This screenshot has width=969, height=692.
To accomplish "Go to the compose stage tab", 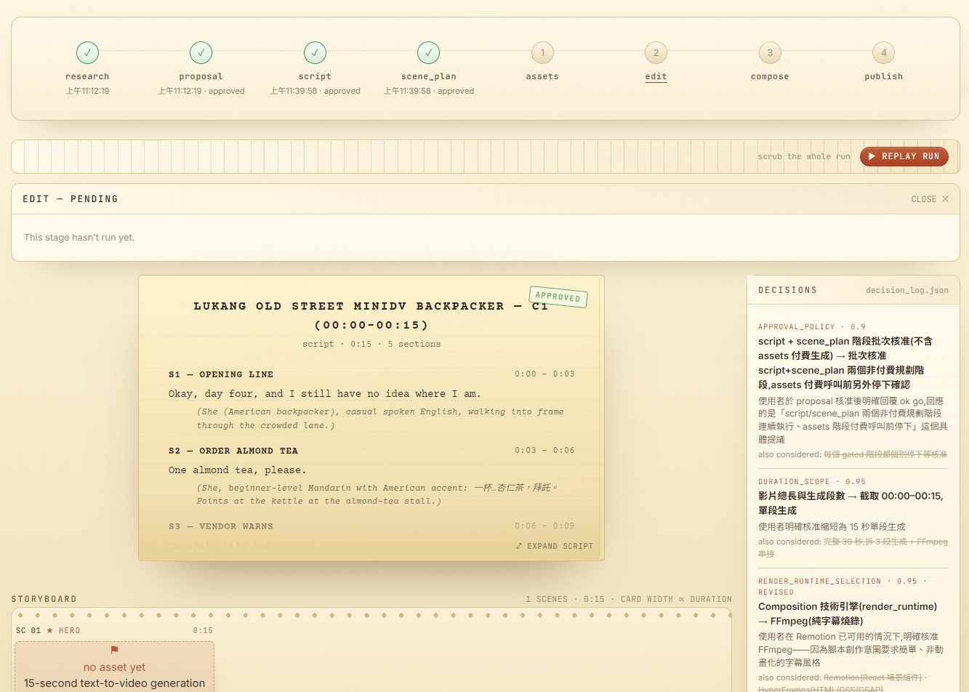I will coord(770,62).
